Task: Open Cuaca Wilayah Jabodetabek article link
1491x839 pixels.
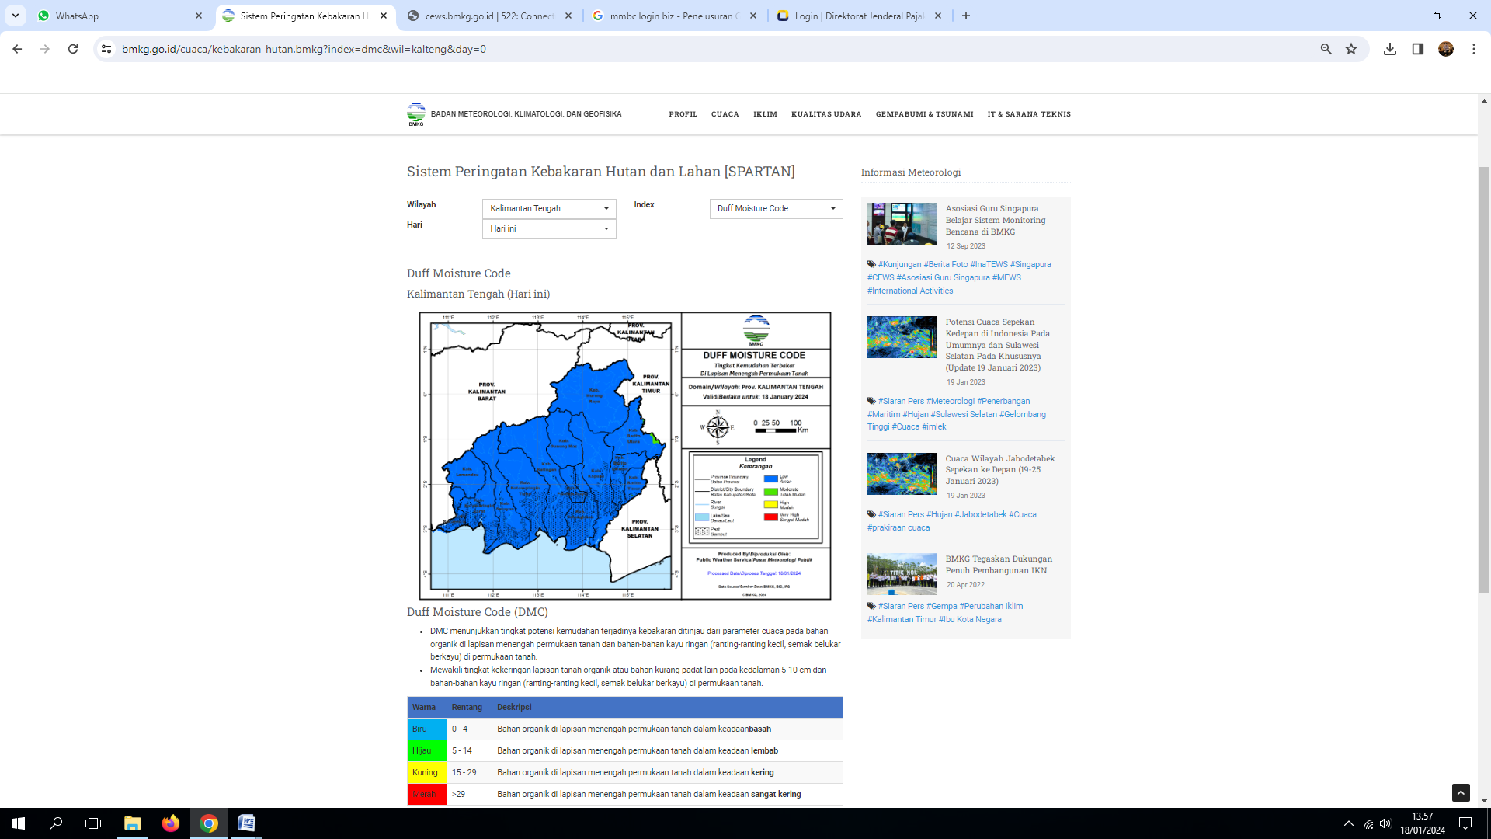Action: 1000,470
